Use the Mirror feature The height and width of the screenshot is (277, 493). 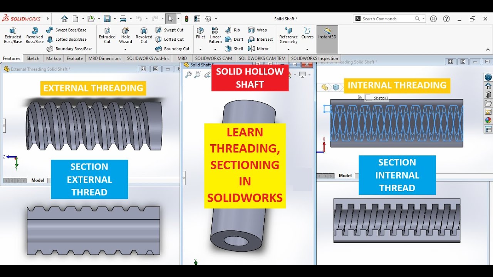pos(258,49)
